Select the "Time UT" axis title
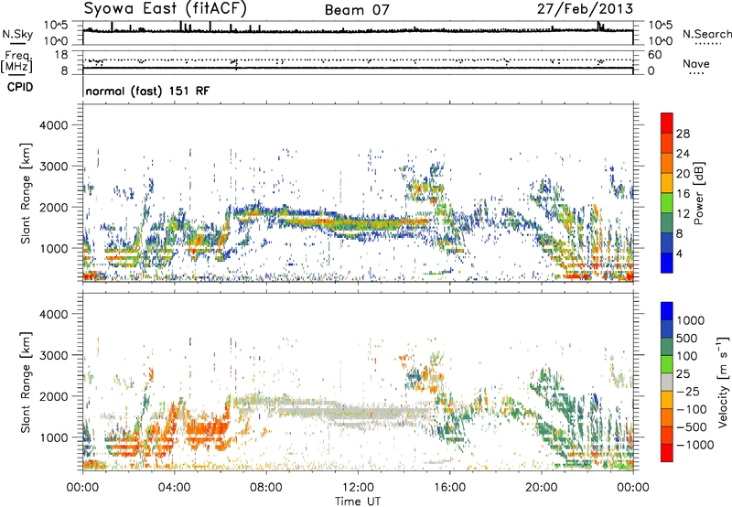The image size is (732, 507). [x=358, y=502]
